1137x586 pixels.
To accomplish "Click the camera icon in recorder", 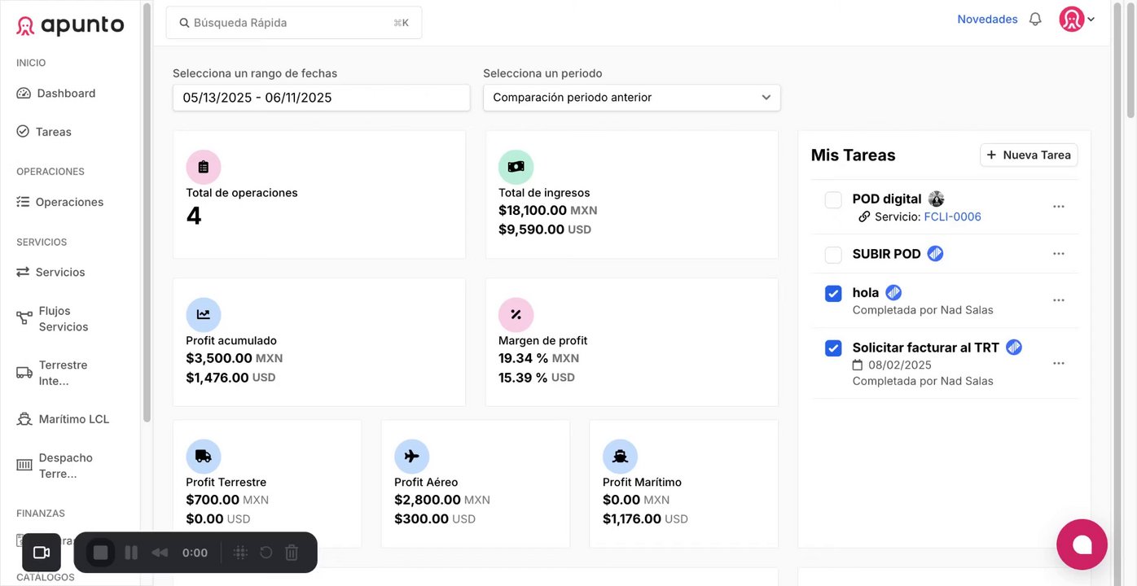I will coord(42,553).
